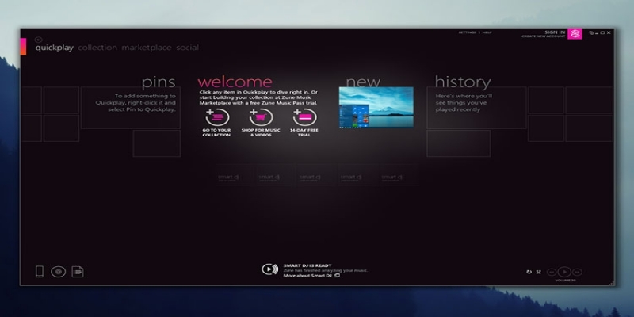Image resolution: width=634 pixels, height=317 pixels.
Task: Click the Go To Your Collection icon
Action: coord(216,119)
